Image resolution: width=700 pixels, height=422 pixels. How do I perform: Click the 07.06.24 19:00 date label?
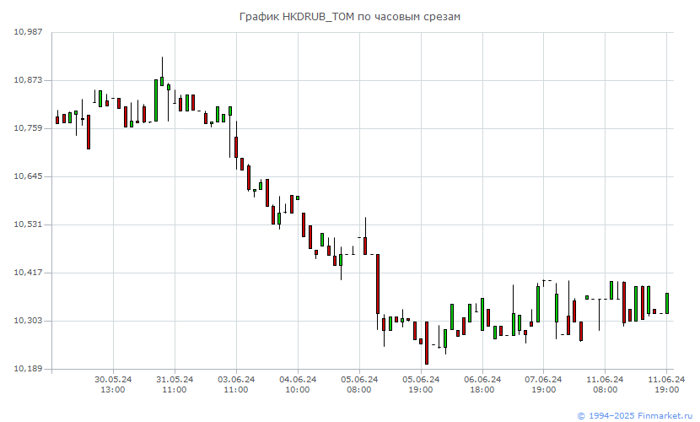click(543, 385)
